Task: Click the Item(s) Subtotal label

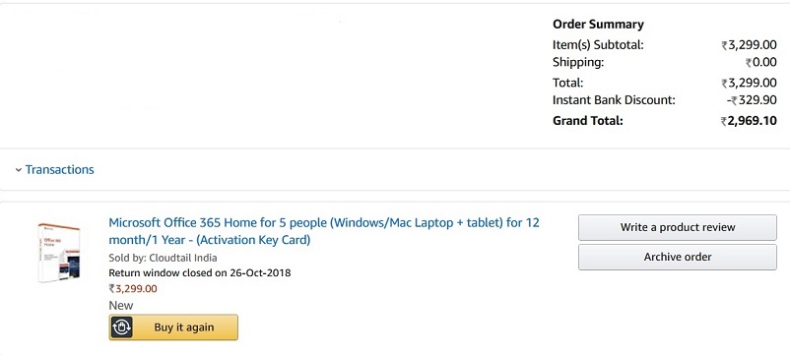Action: click(x=598, y=45)
